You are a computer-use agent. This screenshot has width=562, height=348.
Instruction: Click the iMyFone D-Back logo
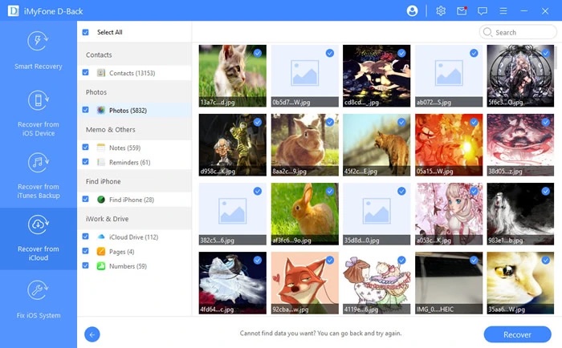click(14, 11)
